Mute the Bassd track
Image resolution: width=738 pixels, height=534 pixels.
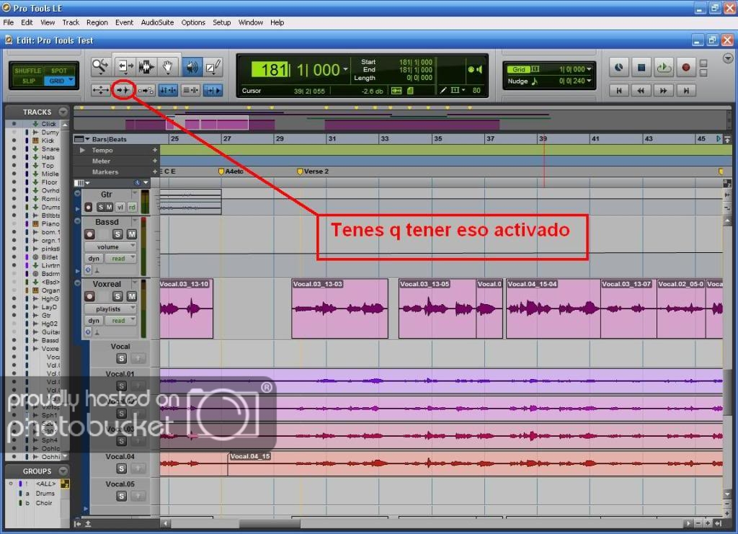pos(131,233)
